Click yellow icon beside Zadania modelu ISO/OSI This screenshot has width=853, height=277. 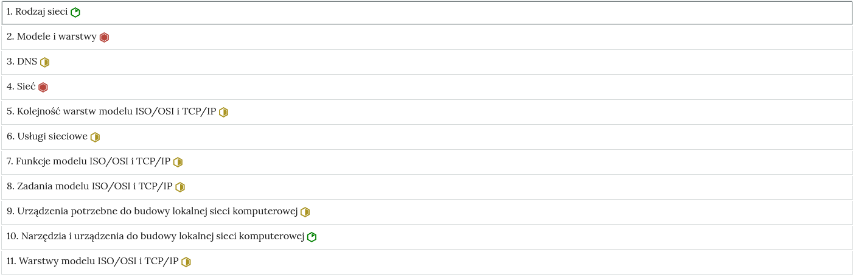pyautogui.click(x=180, y=187)
